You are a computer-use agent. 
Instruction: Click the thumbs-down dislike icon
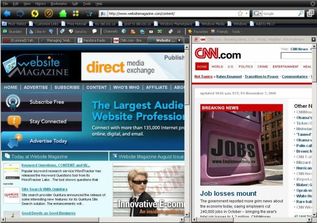(51, 32)
